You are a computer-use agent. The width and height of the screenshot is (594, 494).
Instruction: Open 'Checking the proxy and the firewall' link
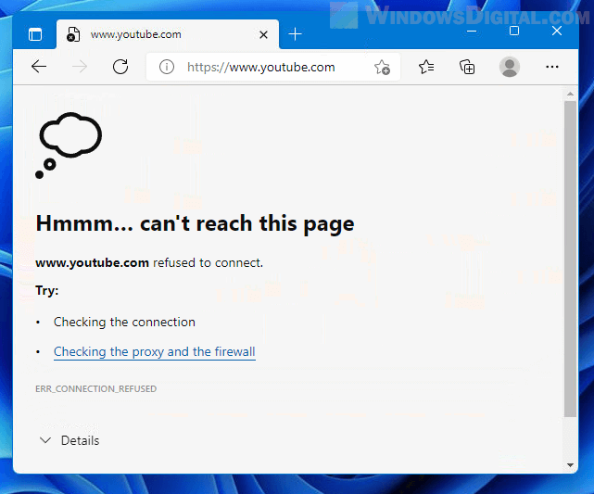point(155,352)
